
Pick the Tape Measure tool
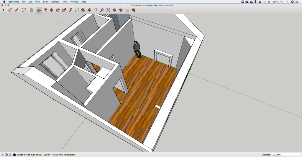coord(70,10)
